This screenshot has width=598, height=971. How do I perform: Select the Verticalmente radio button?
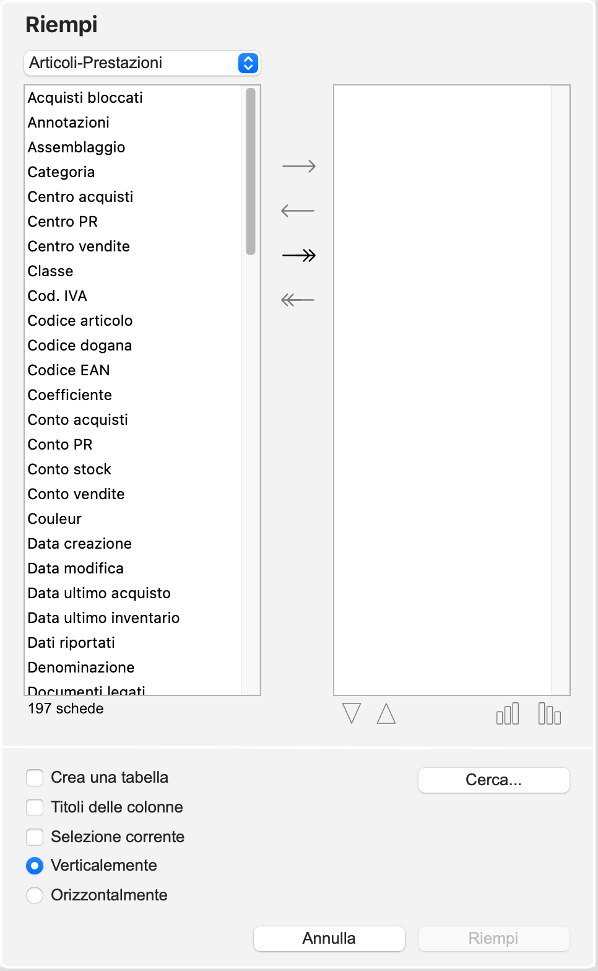click(35, 866)
